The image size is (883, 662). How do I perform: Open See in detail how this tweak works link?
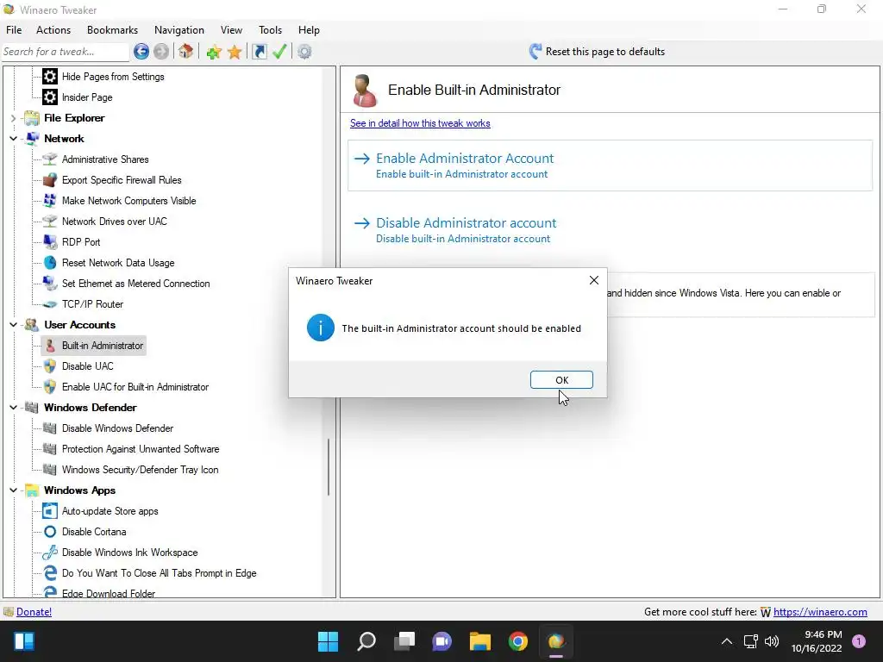(x=420, y=123)
